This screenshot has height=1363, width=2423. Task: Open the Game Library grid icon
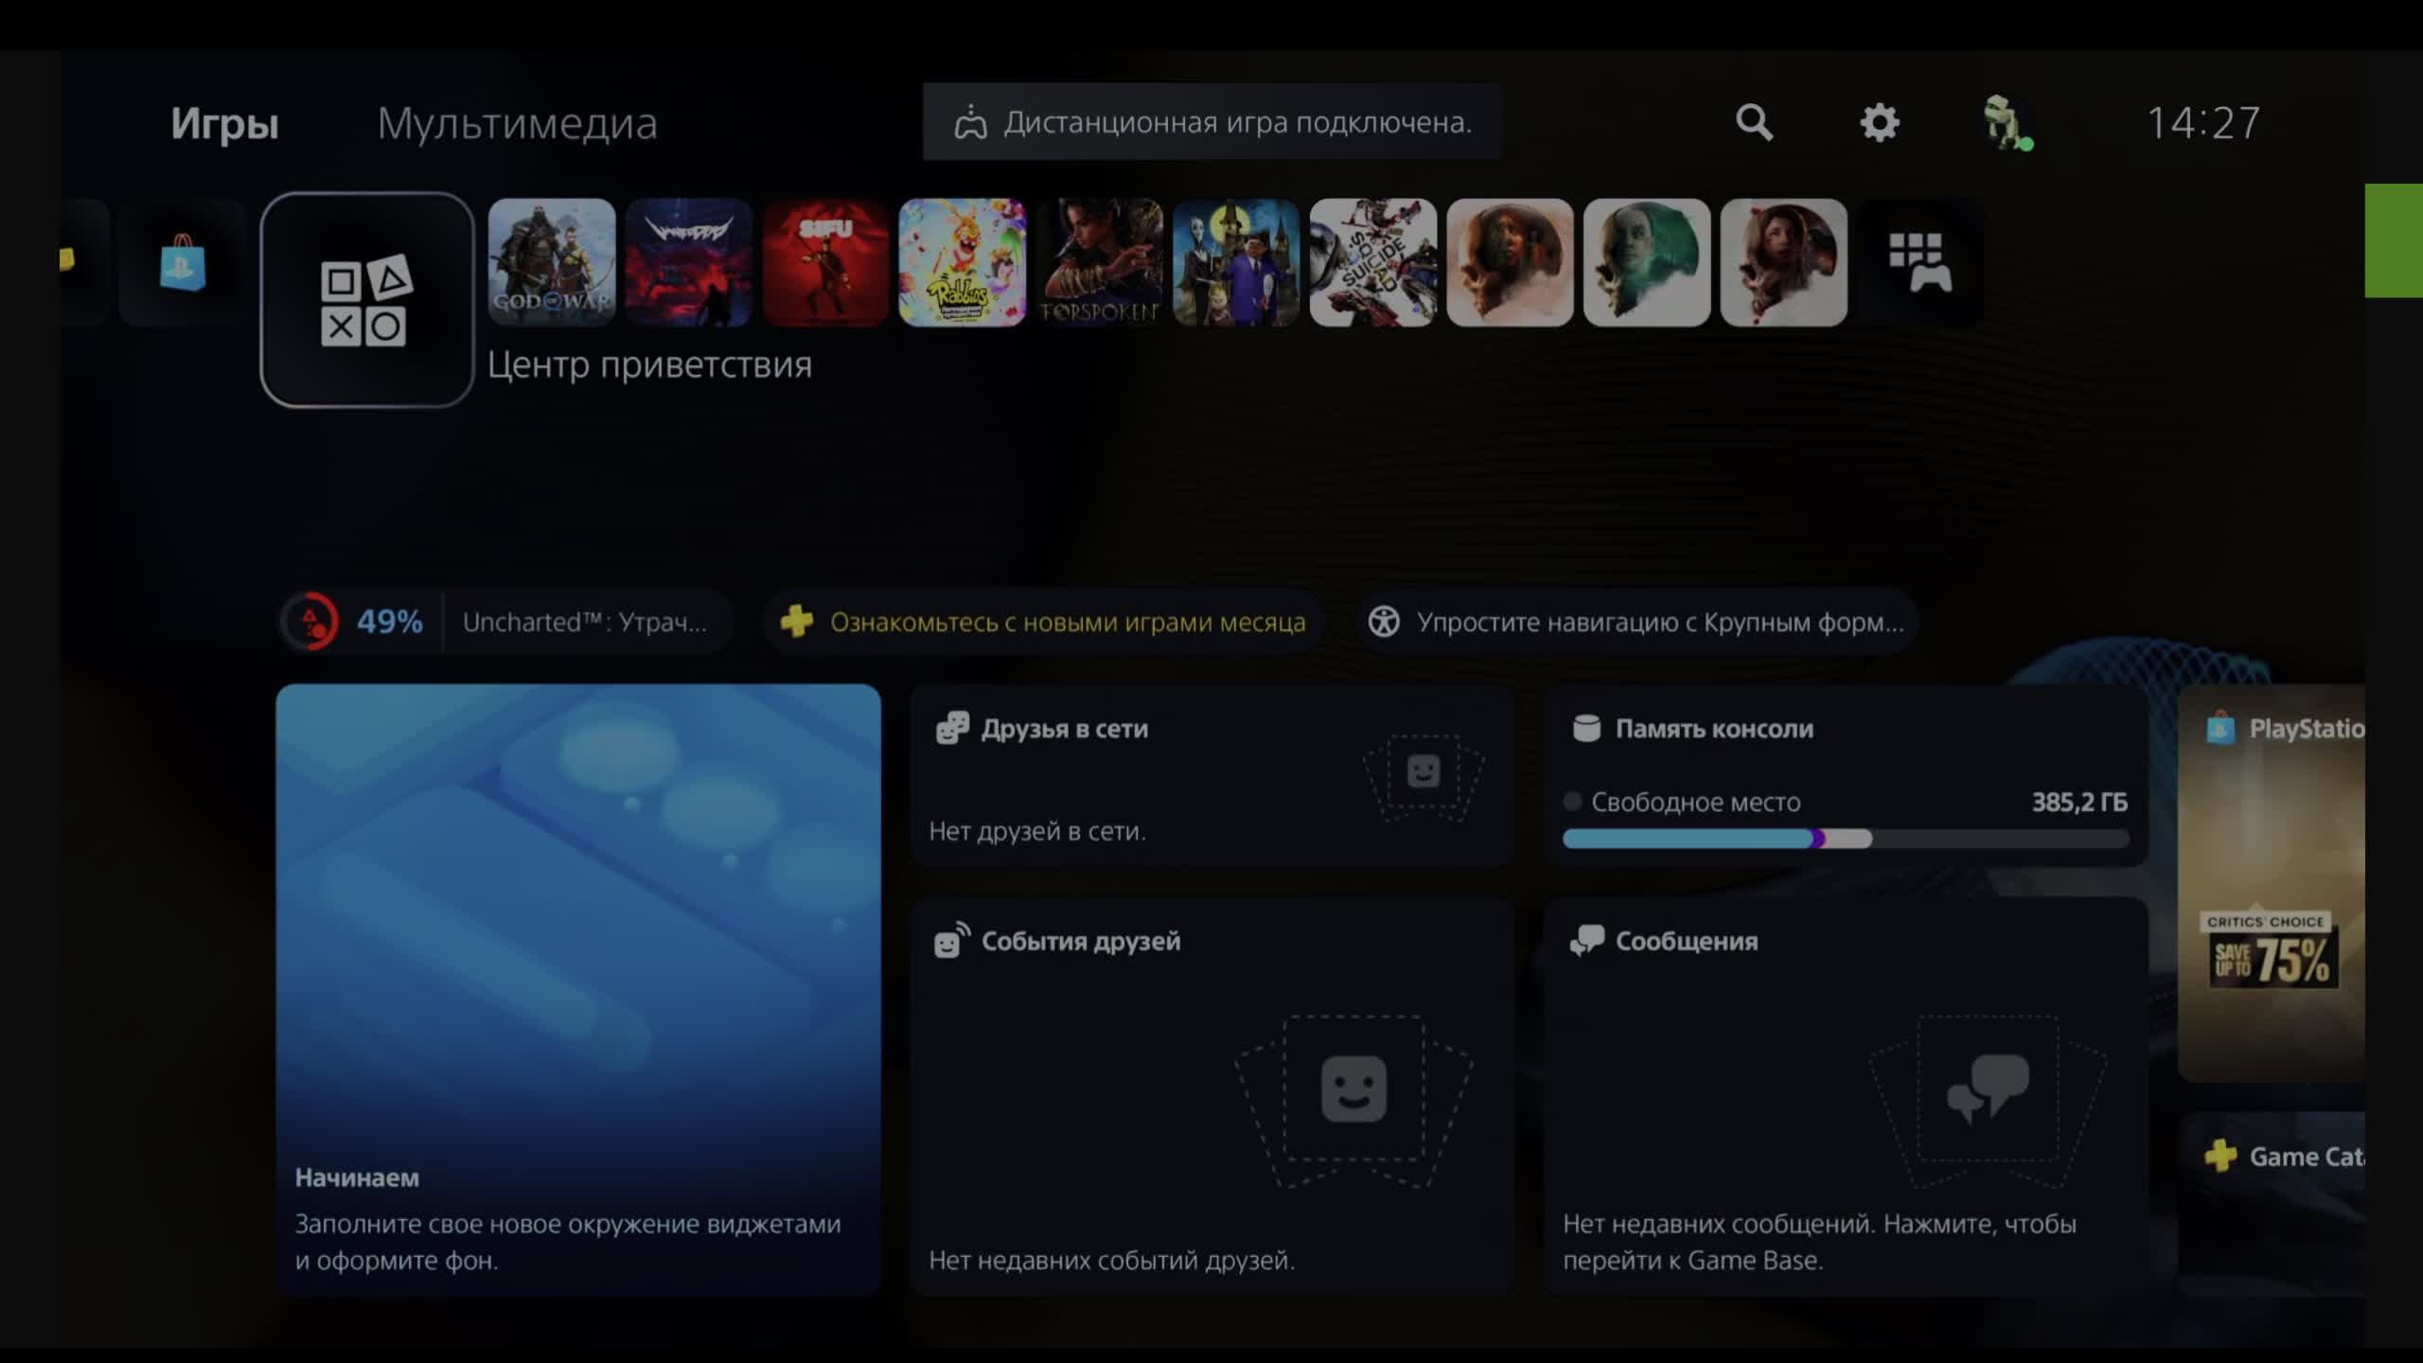[1919, 263]
